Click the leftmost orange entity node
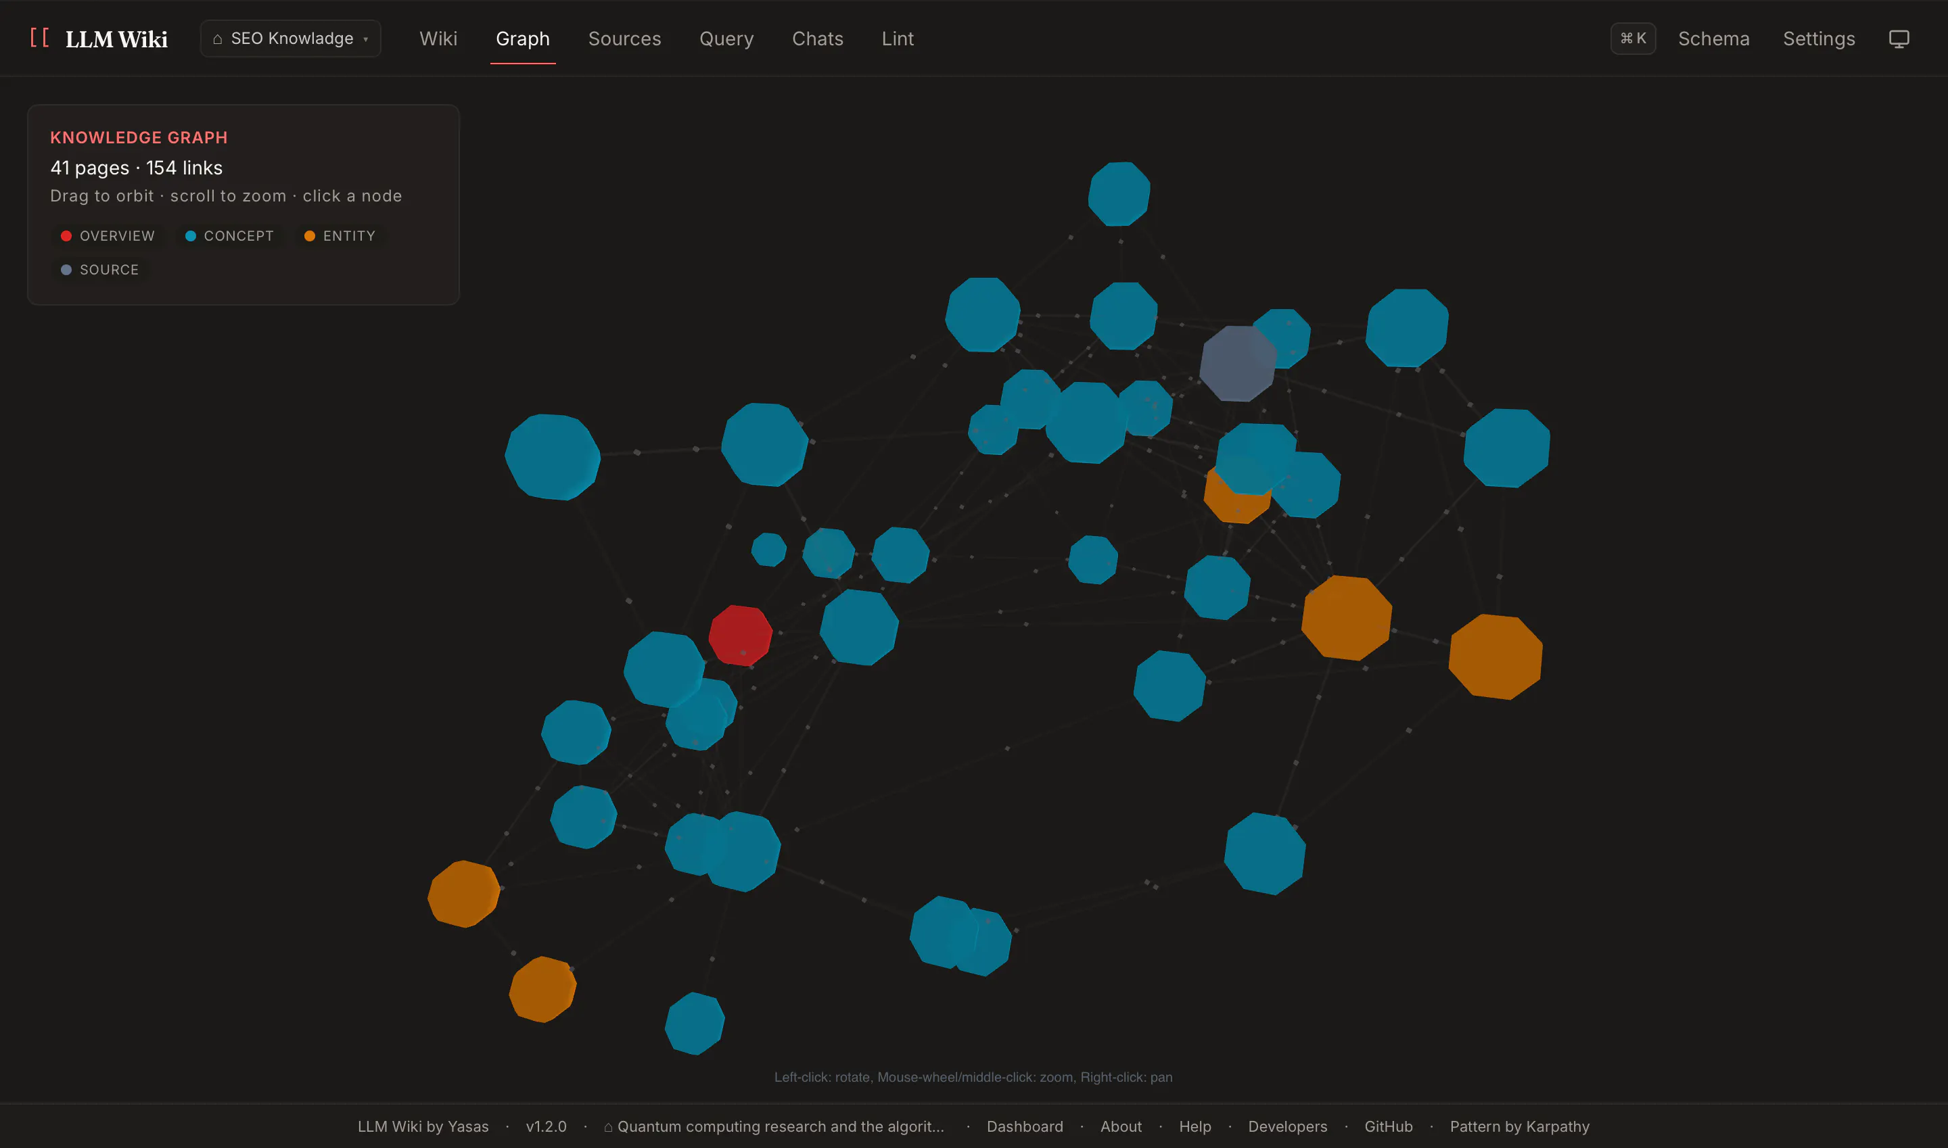Viewport: 1948px width, 1148px height. (463, 894)
